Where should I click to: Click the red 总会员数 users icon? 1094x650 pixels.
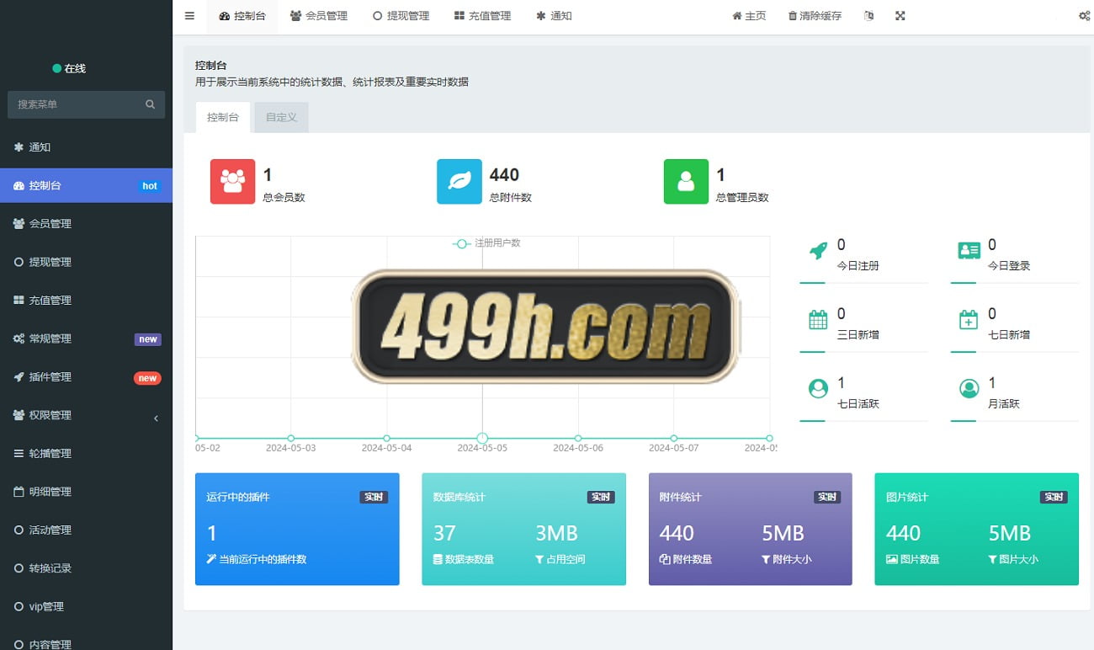(x=232, y=181)
